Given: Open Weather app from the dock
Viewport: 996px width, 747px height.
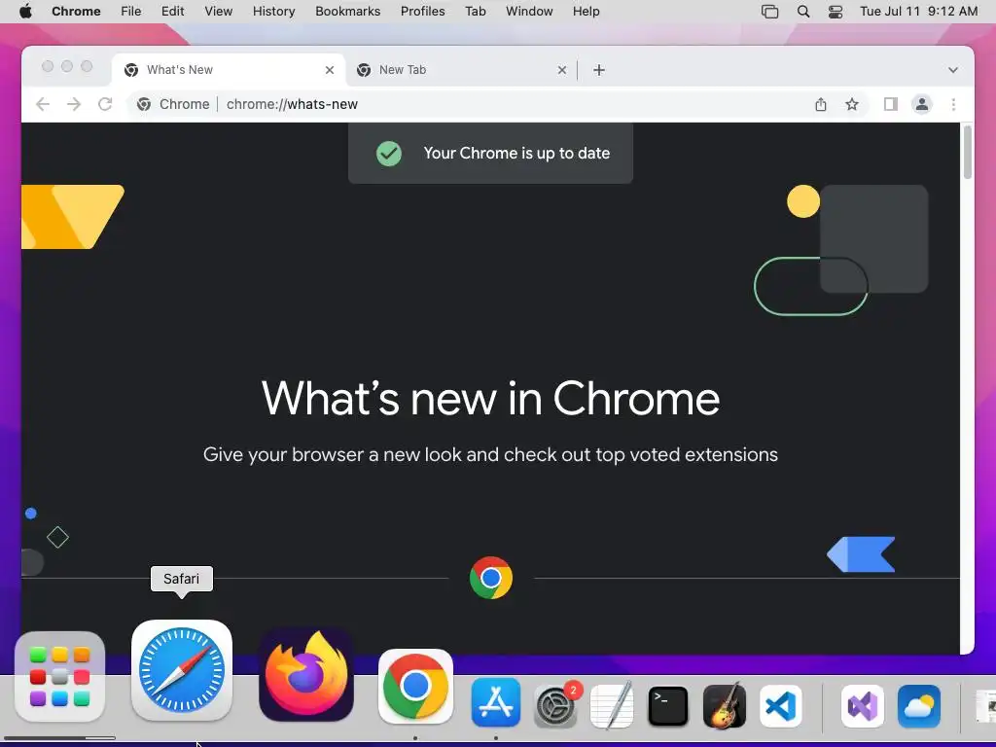Looking at the screenshot, I should point(919,706).
